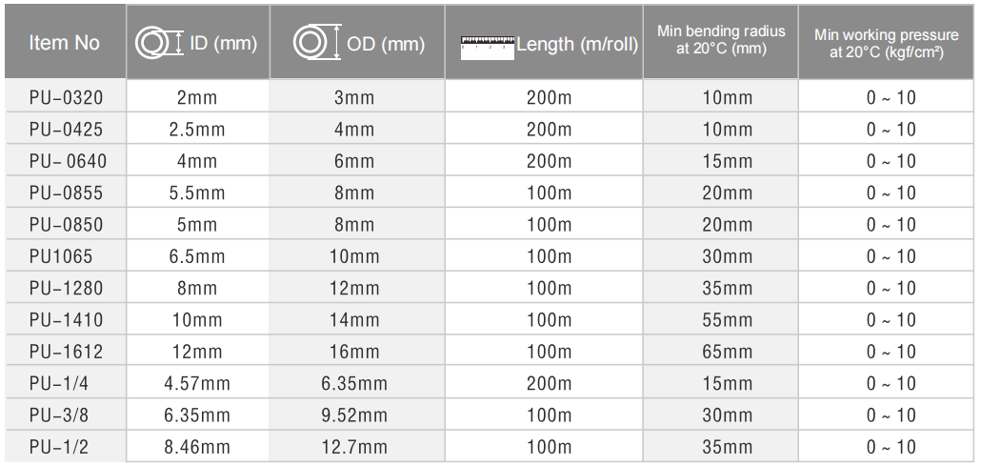This screenshot has width=981, height=466.
Task: Select the 65mm bending radius value
Action: tap(727, 352)
